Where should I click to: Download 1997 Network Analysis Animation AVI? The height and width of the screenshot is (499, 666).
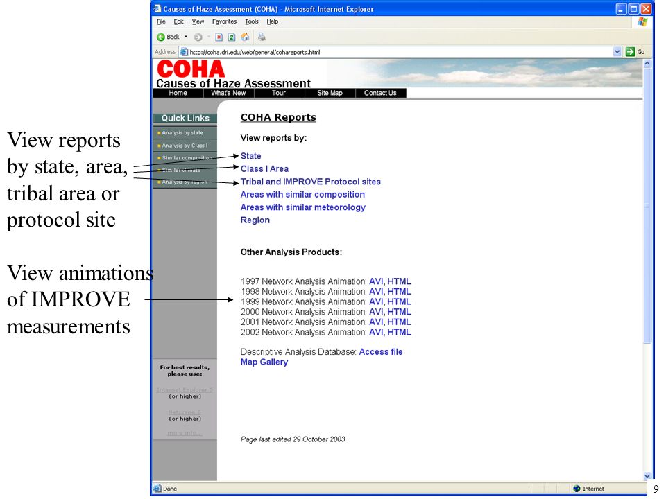pos(376,281)
